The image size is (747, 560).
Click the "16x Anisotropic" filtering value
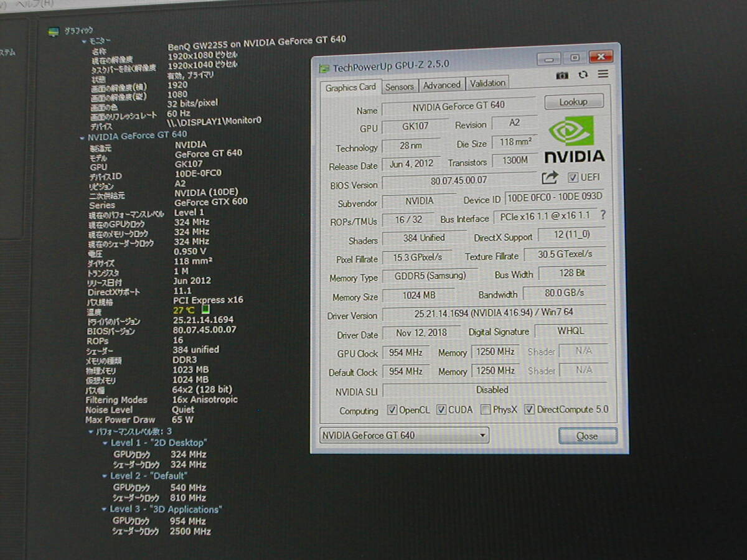(205, 399)
